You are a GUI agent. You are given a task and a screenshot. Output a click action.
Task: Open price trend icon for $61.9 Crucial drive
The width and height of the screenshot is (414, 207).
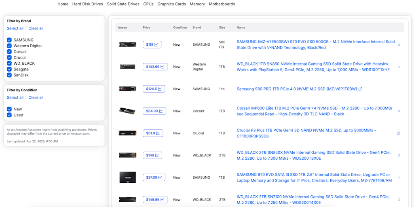[153, 133]
